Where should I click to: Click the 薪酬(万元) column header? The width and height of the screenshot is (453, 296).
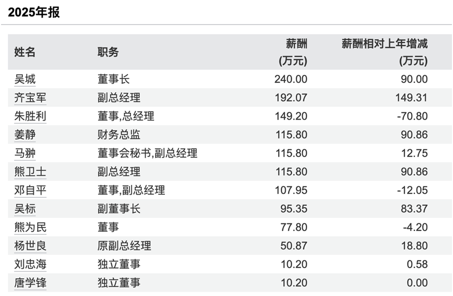[x=293, y=52]
